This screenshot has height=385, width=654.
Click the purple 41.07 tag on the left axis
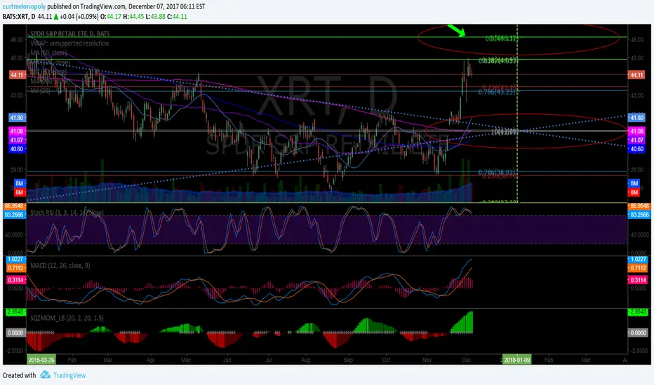pos(17,140)
